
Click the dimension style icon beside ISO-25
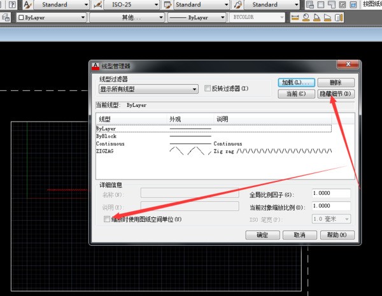(97, 4)
